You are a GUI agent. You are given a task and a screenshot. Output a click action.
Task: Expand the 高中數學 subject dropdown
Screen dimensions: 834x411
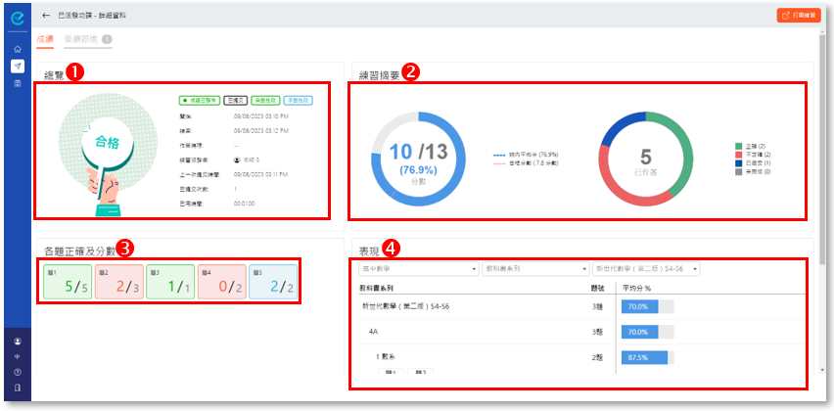tap(417, 268)
